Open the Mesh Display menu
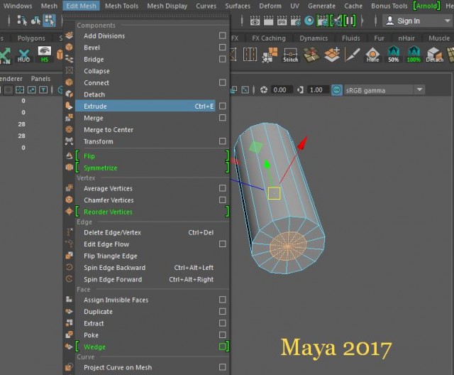This screenshot has height=375, width=454. coord(167,6)
